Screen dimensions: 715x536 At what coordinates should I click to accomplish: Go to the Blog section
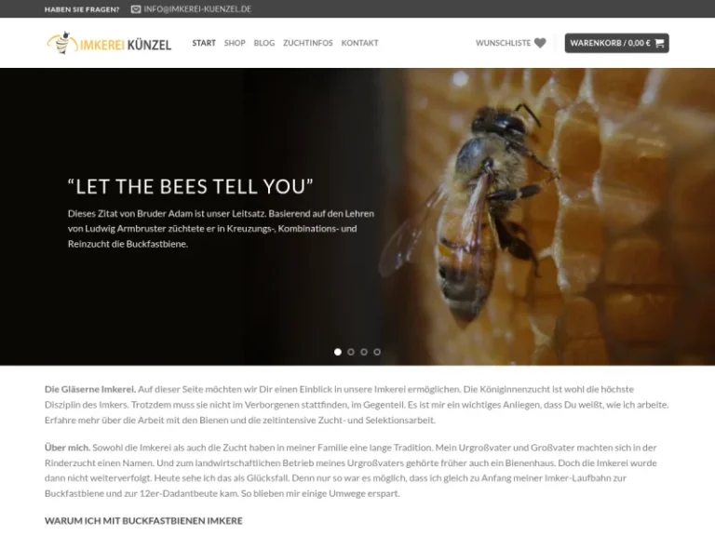point(264,43)
